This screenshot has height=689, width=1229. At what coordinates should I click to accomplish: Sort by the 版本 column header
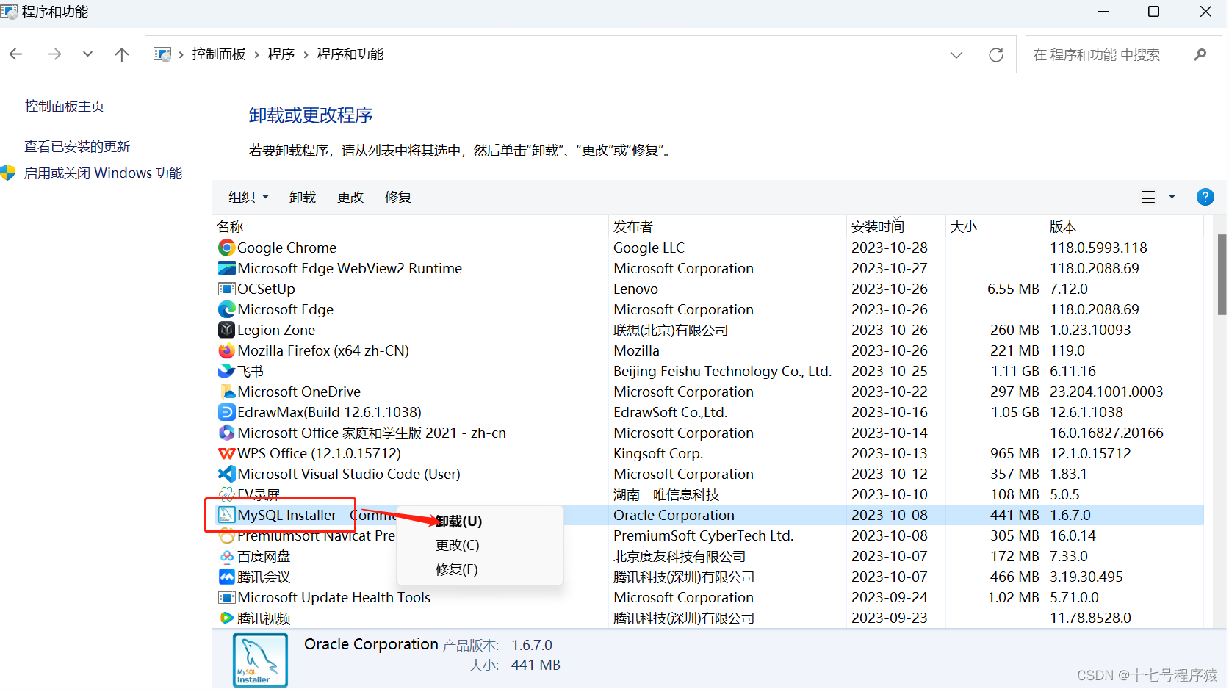tap(1124, 226)
